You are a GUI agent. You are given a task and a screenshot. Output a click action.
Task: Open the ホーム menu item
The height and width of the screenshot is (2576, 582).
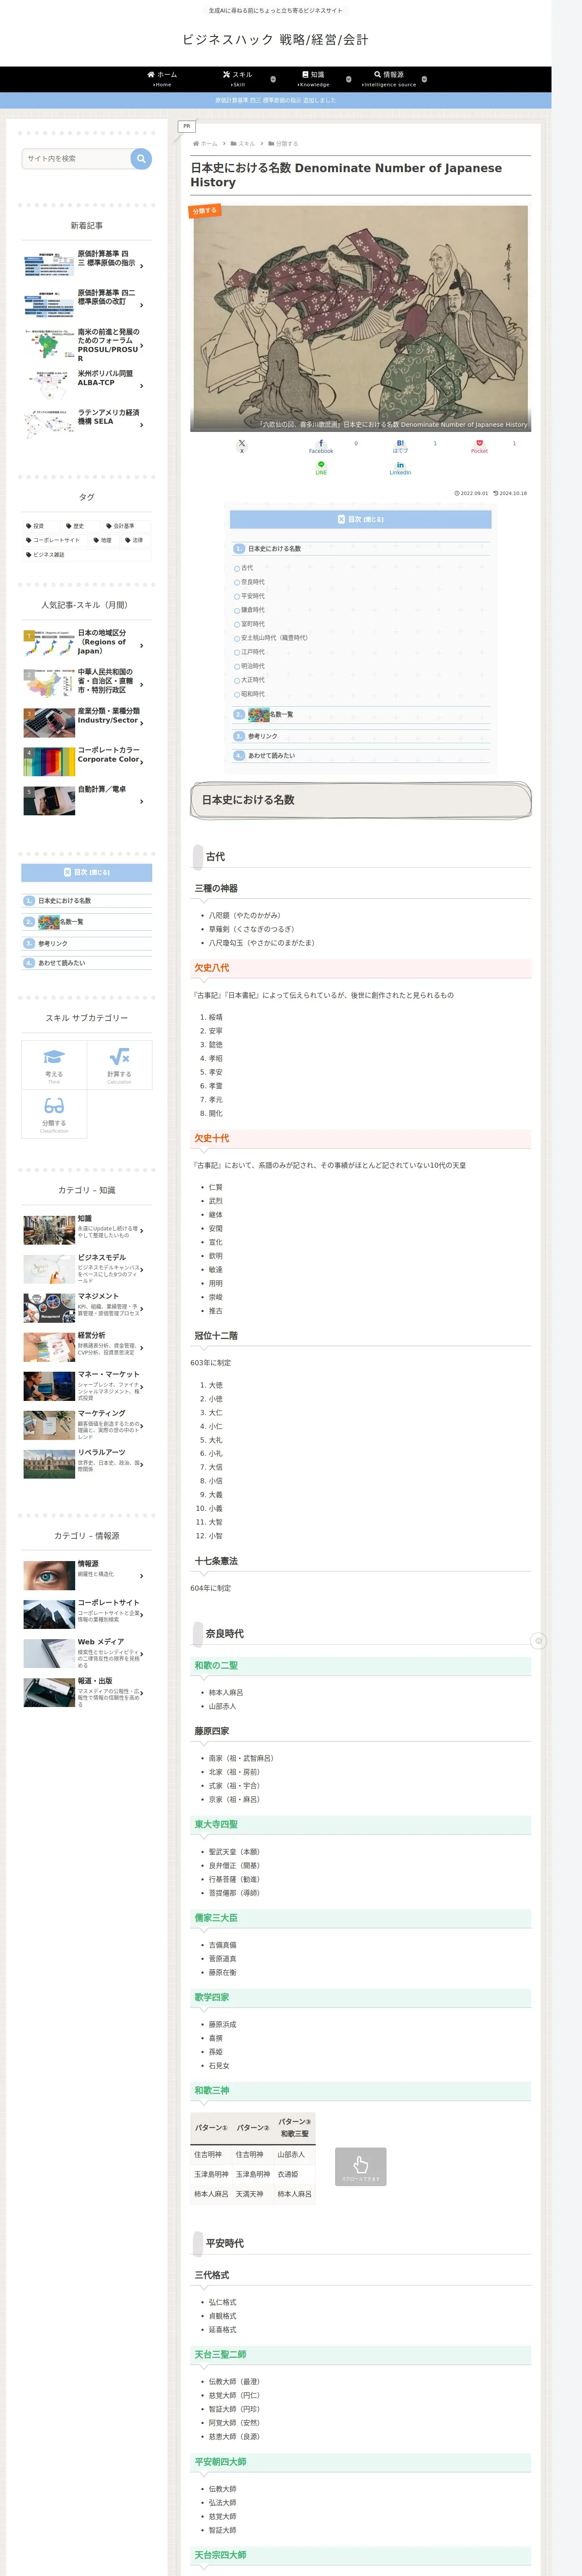(162, 79)
